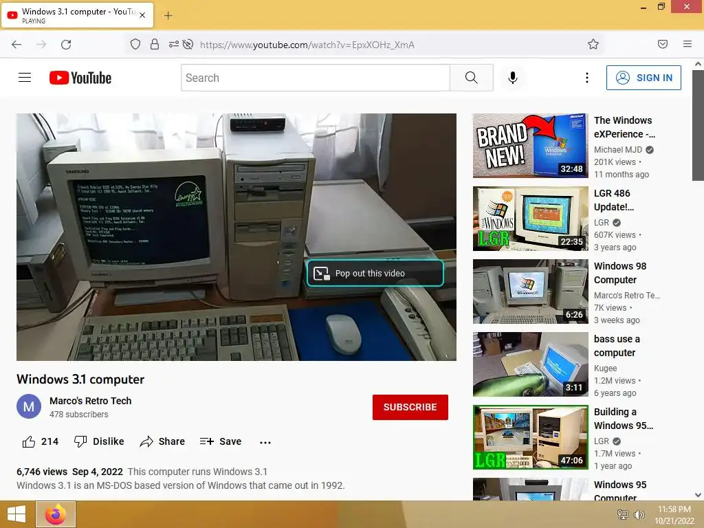
Task: Click the LGR 486 Update title
Action: 614,200
